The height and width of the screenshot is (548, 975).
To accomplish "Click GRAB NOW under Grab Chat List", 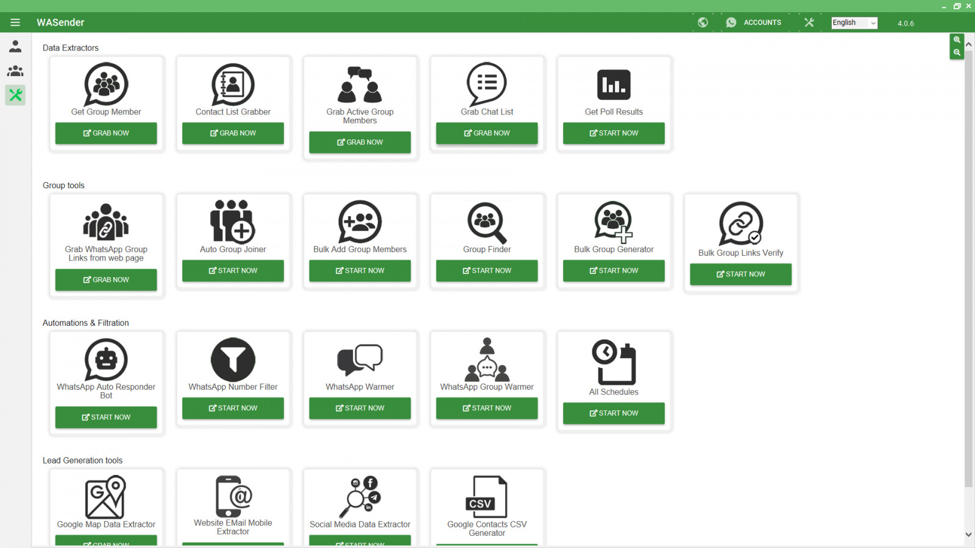I will pyautogui.click(x=487, y=133).
